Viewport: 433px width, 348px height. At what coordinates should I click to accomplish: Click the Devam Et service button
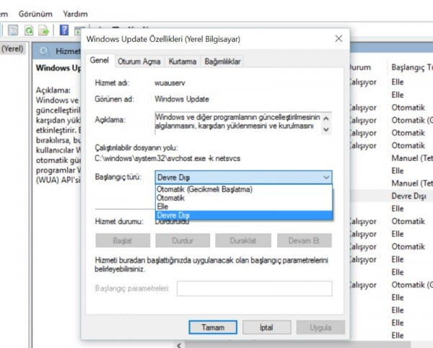coord(304,240)
